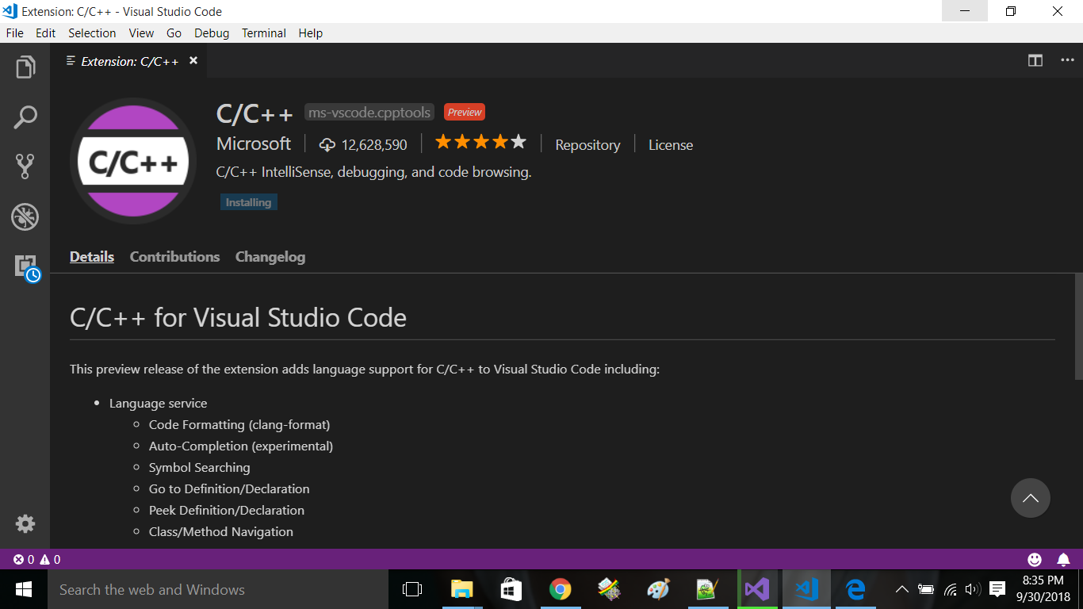Click the smiley feedback icon in status bar
Viewport: 1083px width, 609px height.
pyautogui.click(x=1035, y=559)
